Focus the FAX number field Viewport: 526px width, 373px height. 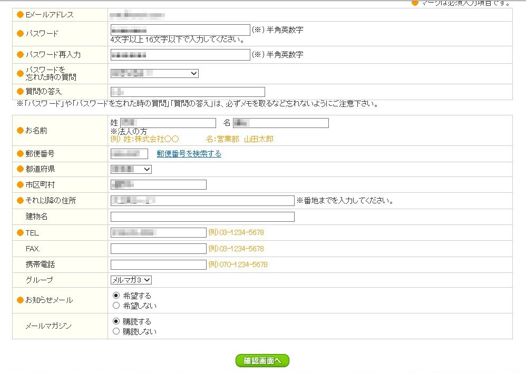click(158, 249)
